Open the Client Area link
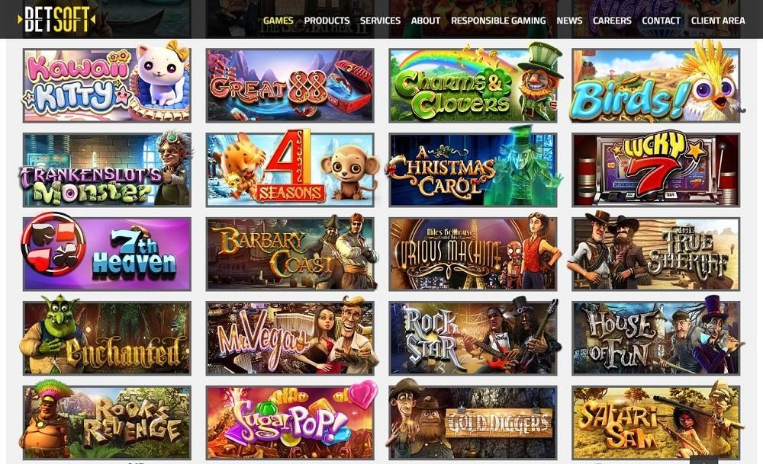The width and height of the screenshot is (763, 464). [718, 21]
